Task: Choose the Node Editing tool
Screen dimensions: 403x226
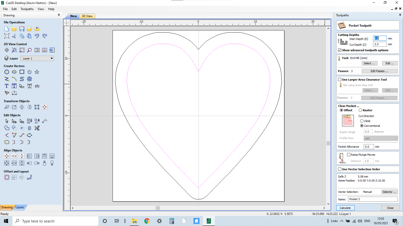Action: click(14, 121)
